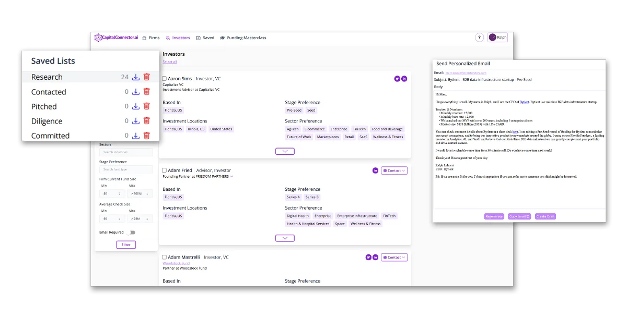Open the Bytient link in email body

pyautogui.click(x=524, y=102)
